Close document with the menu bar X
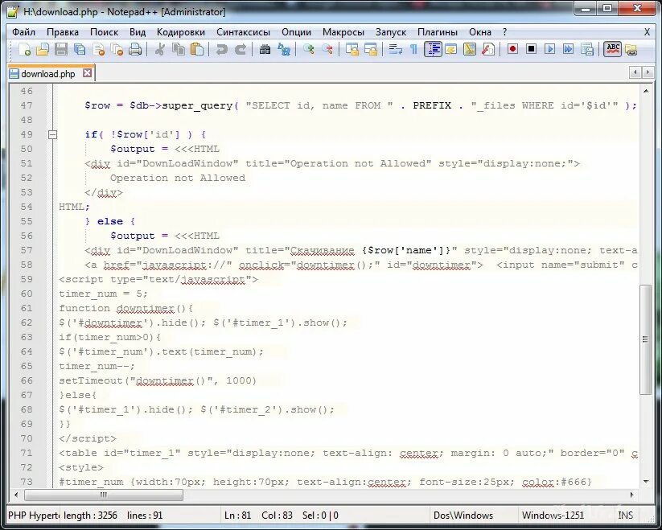 tap(647, 32)
